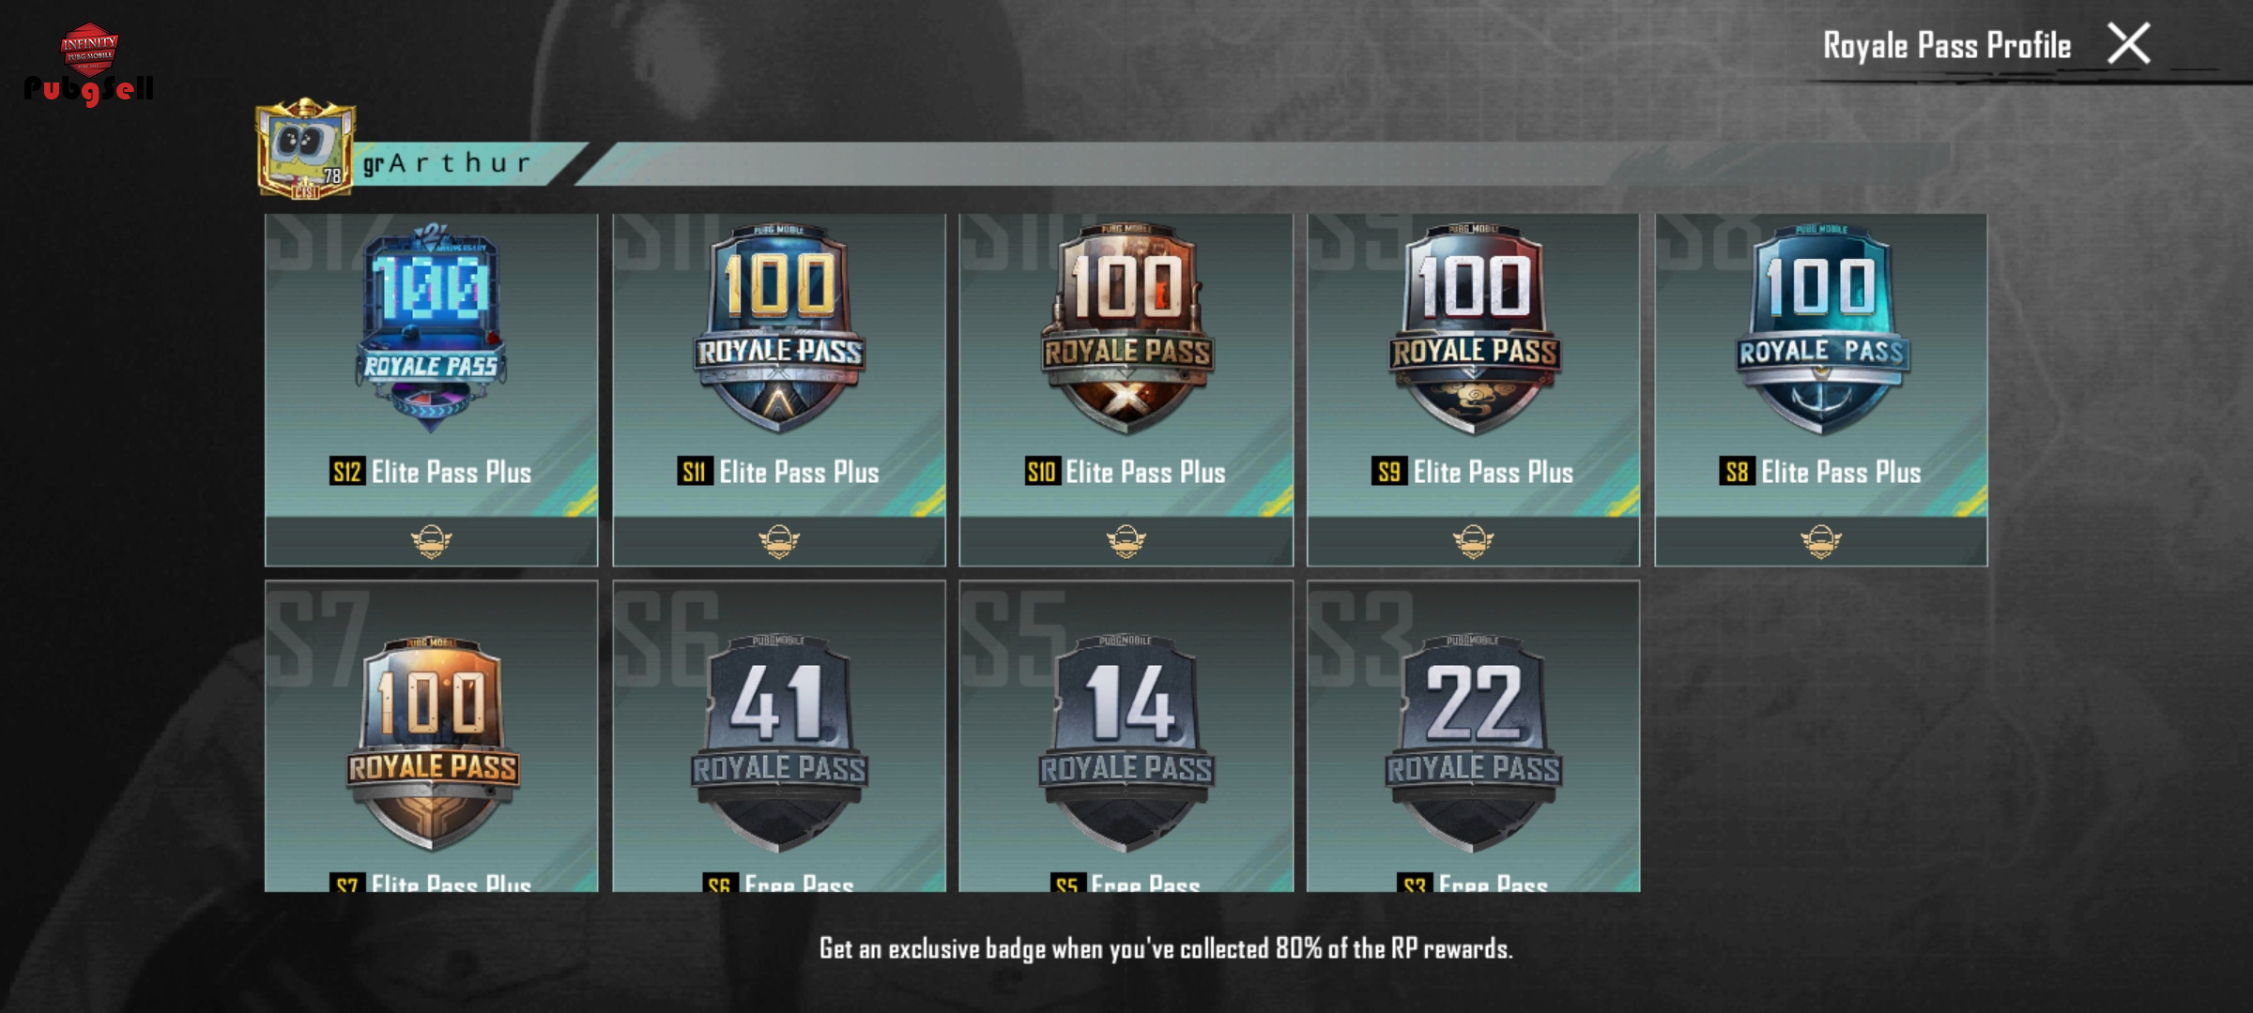Click the Pubg Sell Infinity logo
The height and width of the screenshot is (1013, 2253).
coord(89,64)
